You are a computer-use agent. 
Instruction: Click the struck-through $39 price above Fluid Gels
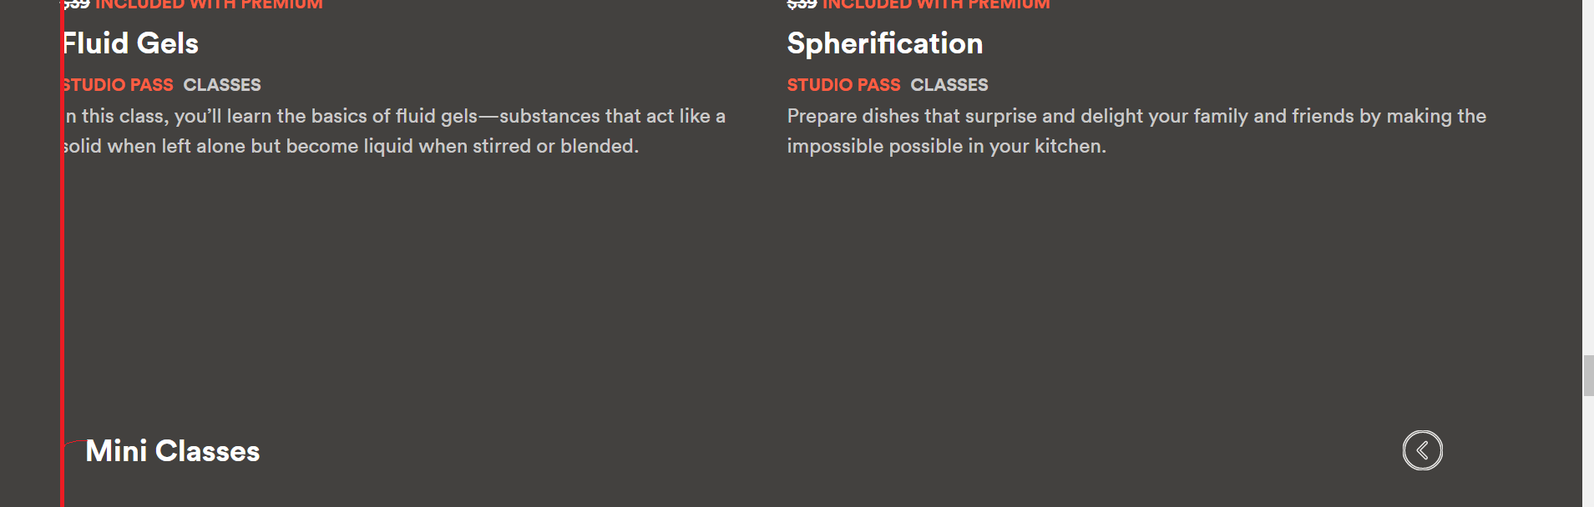pyautogui.click(x=77, y=5)
